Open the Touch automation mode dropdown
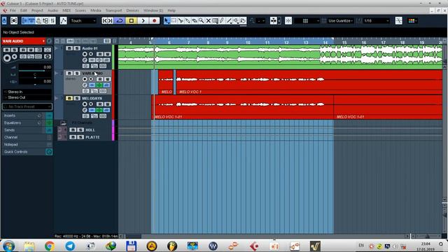Image resolution: width=448 pixels, height=252 pixels. pyautogui.click(x=83, y=20)
